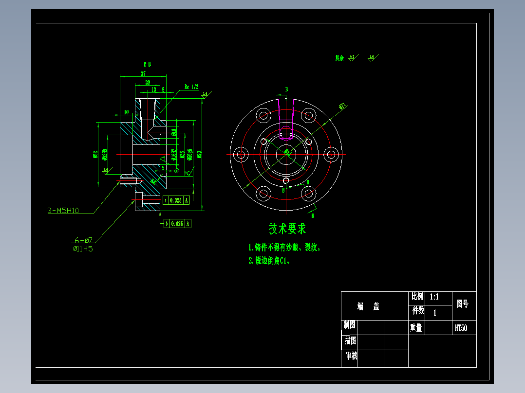Select the B-B section view label
The image size is (525, 393).
[147, 64]
